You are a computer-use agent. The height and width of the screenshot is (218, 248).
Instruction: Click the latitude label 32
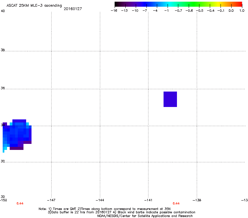point(3,161)
